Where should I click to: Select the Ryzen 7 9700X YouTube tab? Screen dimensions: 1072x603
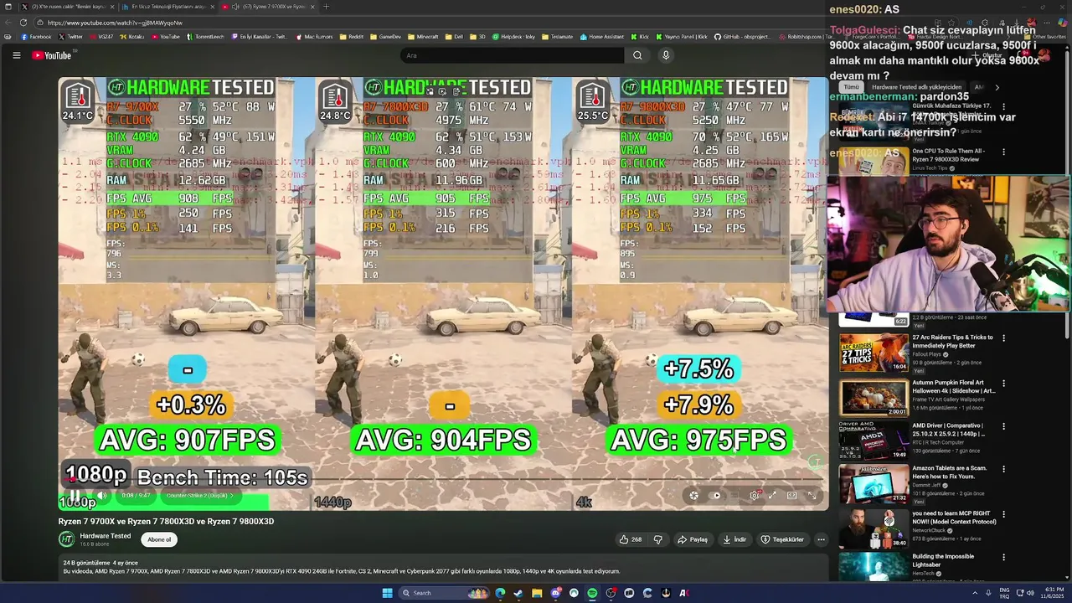(268, 7)
